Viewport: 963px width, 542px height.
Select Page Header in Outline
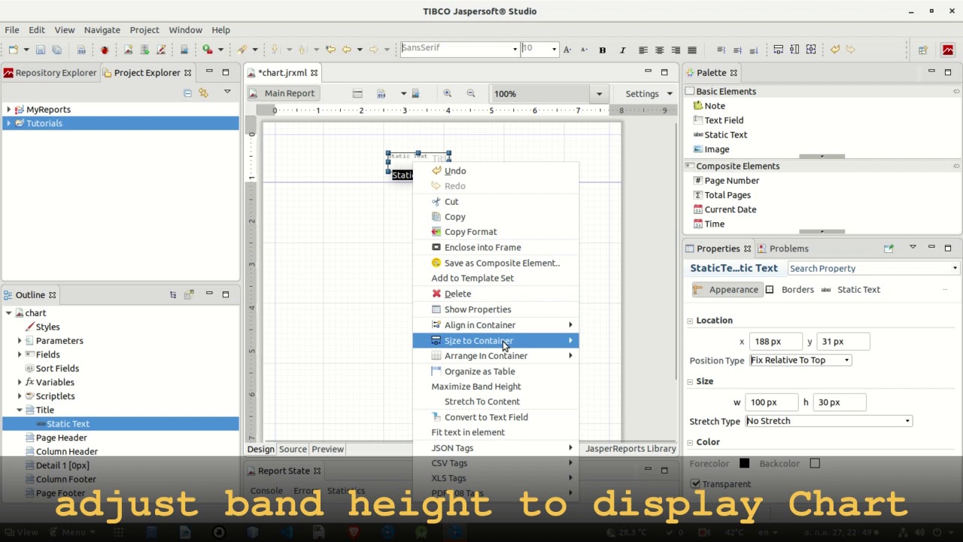tap(61, 438)
